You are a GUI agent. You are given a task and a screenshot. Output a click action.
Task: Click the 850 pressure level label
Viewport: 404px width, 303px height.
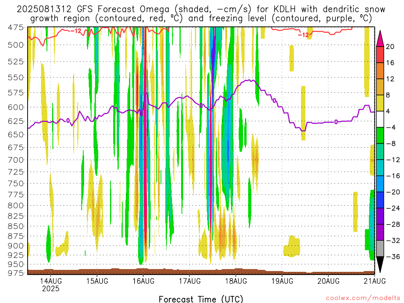tap(16, 226)
